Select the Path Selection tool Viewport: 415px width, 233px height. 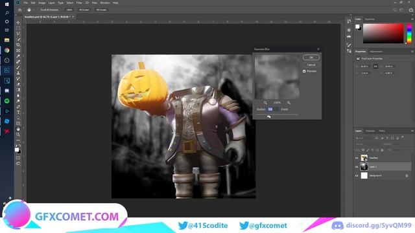click(18, 118)
